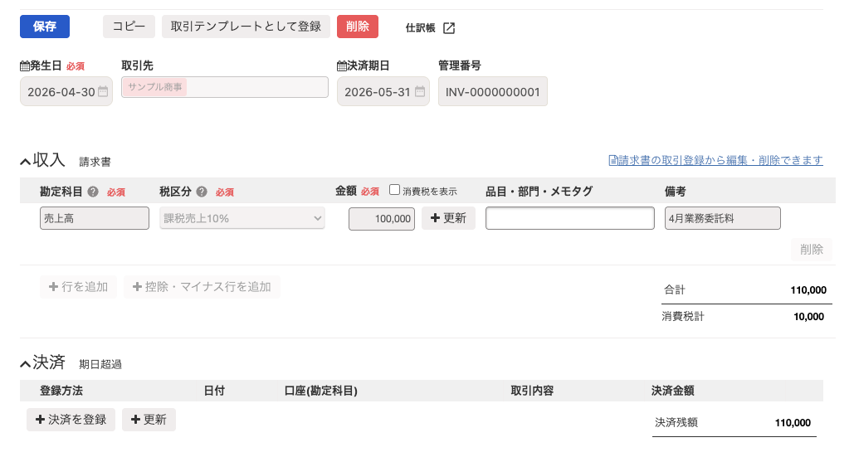854x457 pixels.
Task: Click calendar icon in 発生日 field
Action: 103,92
